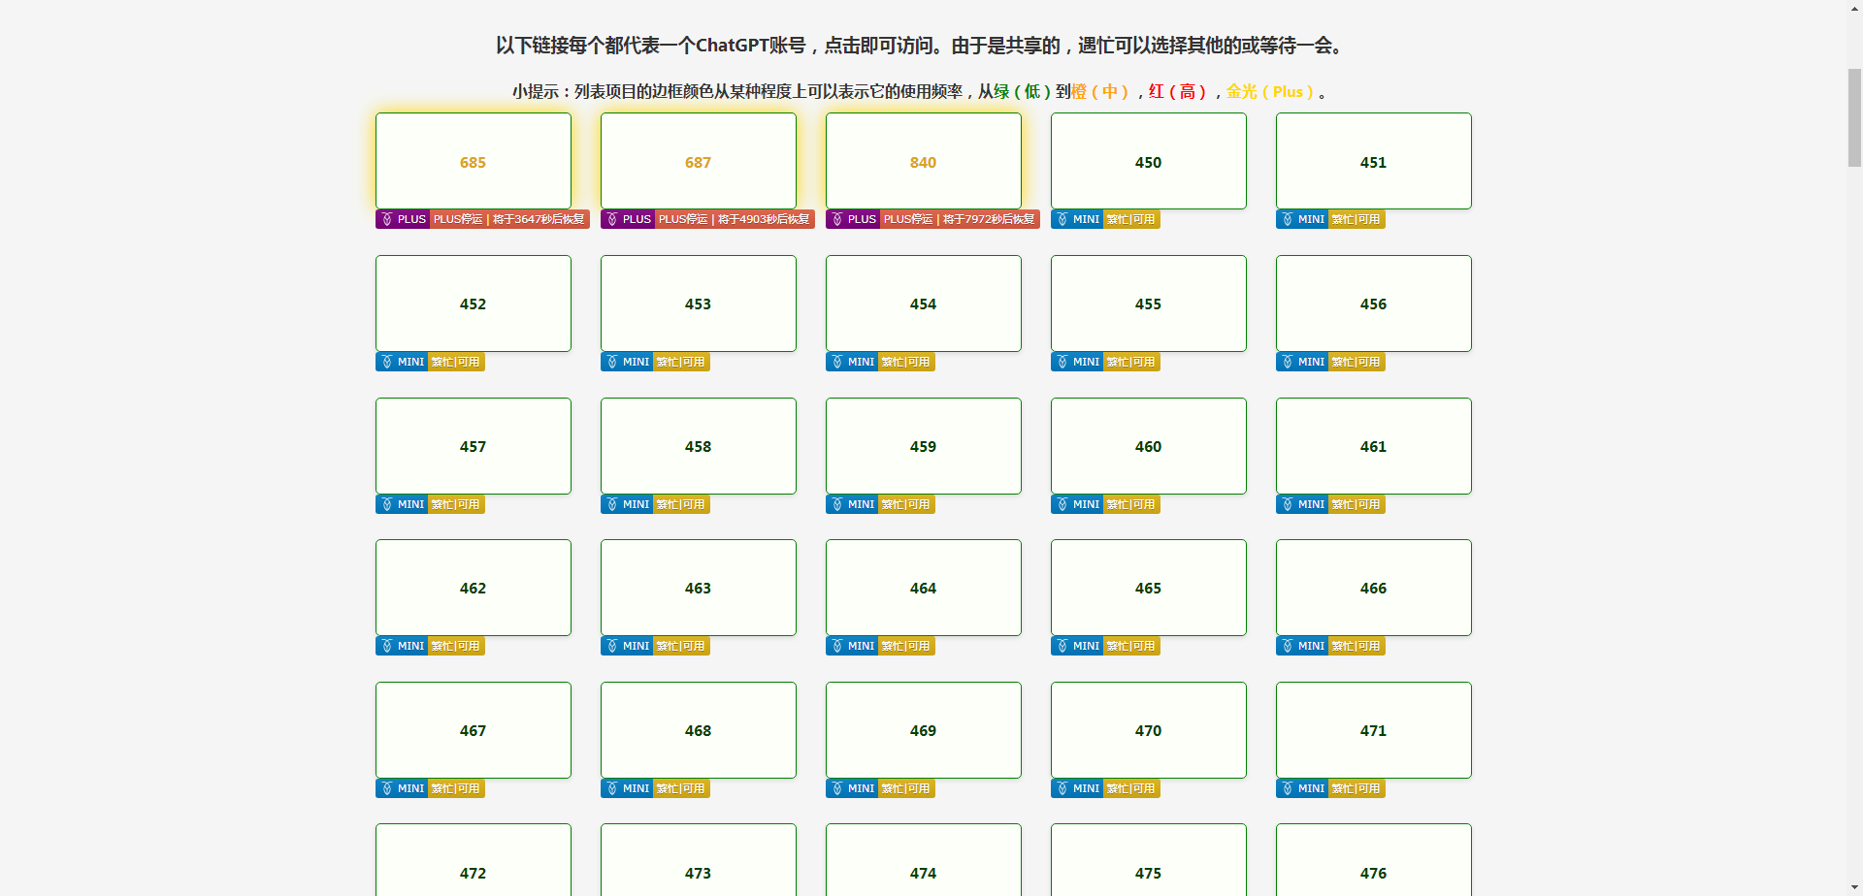Click the PLUS badge icon under card 840
1863x896 pixels.
pos(837,219)
